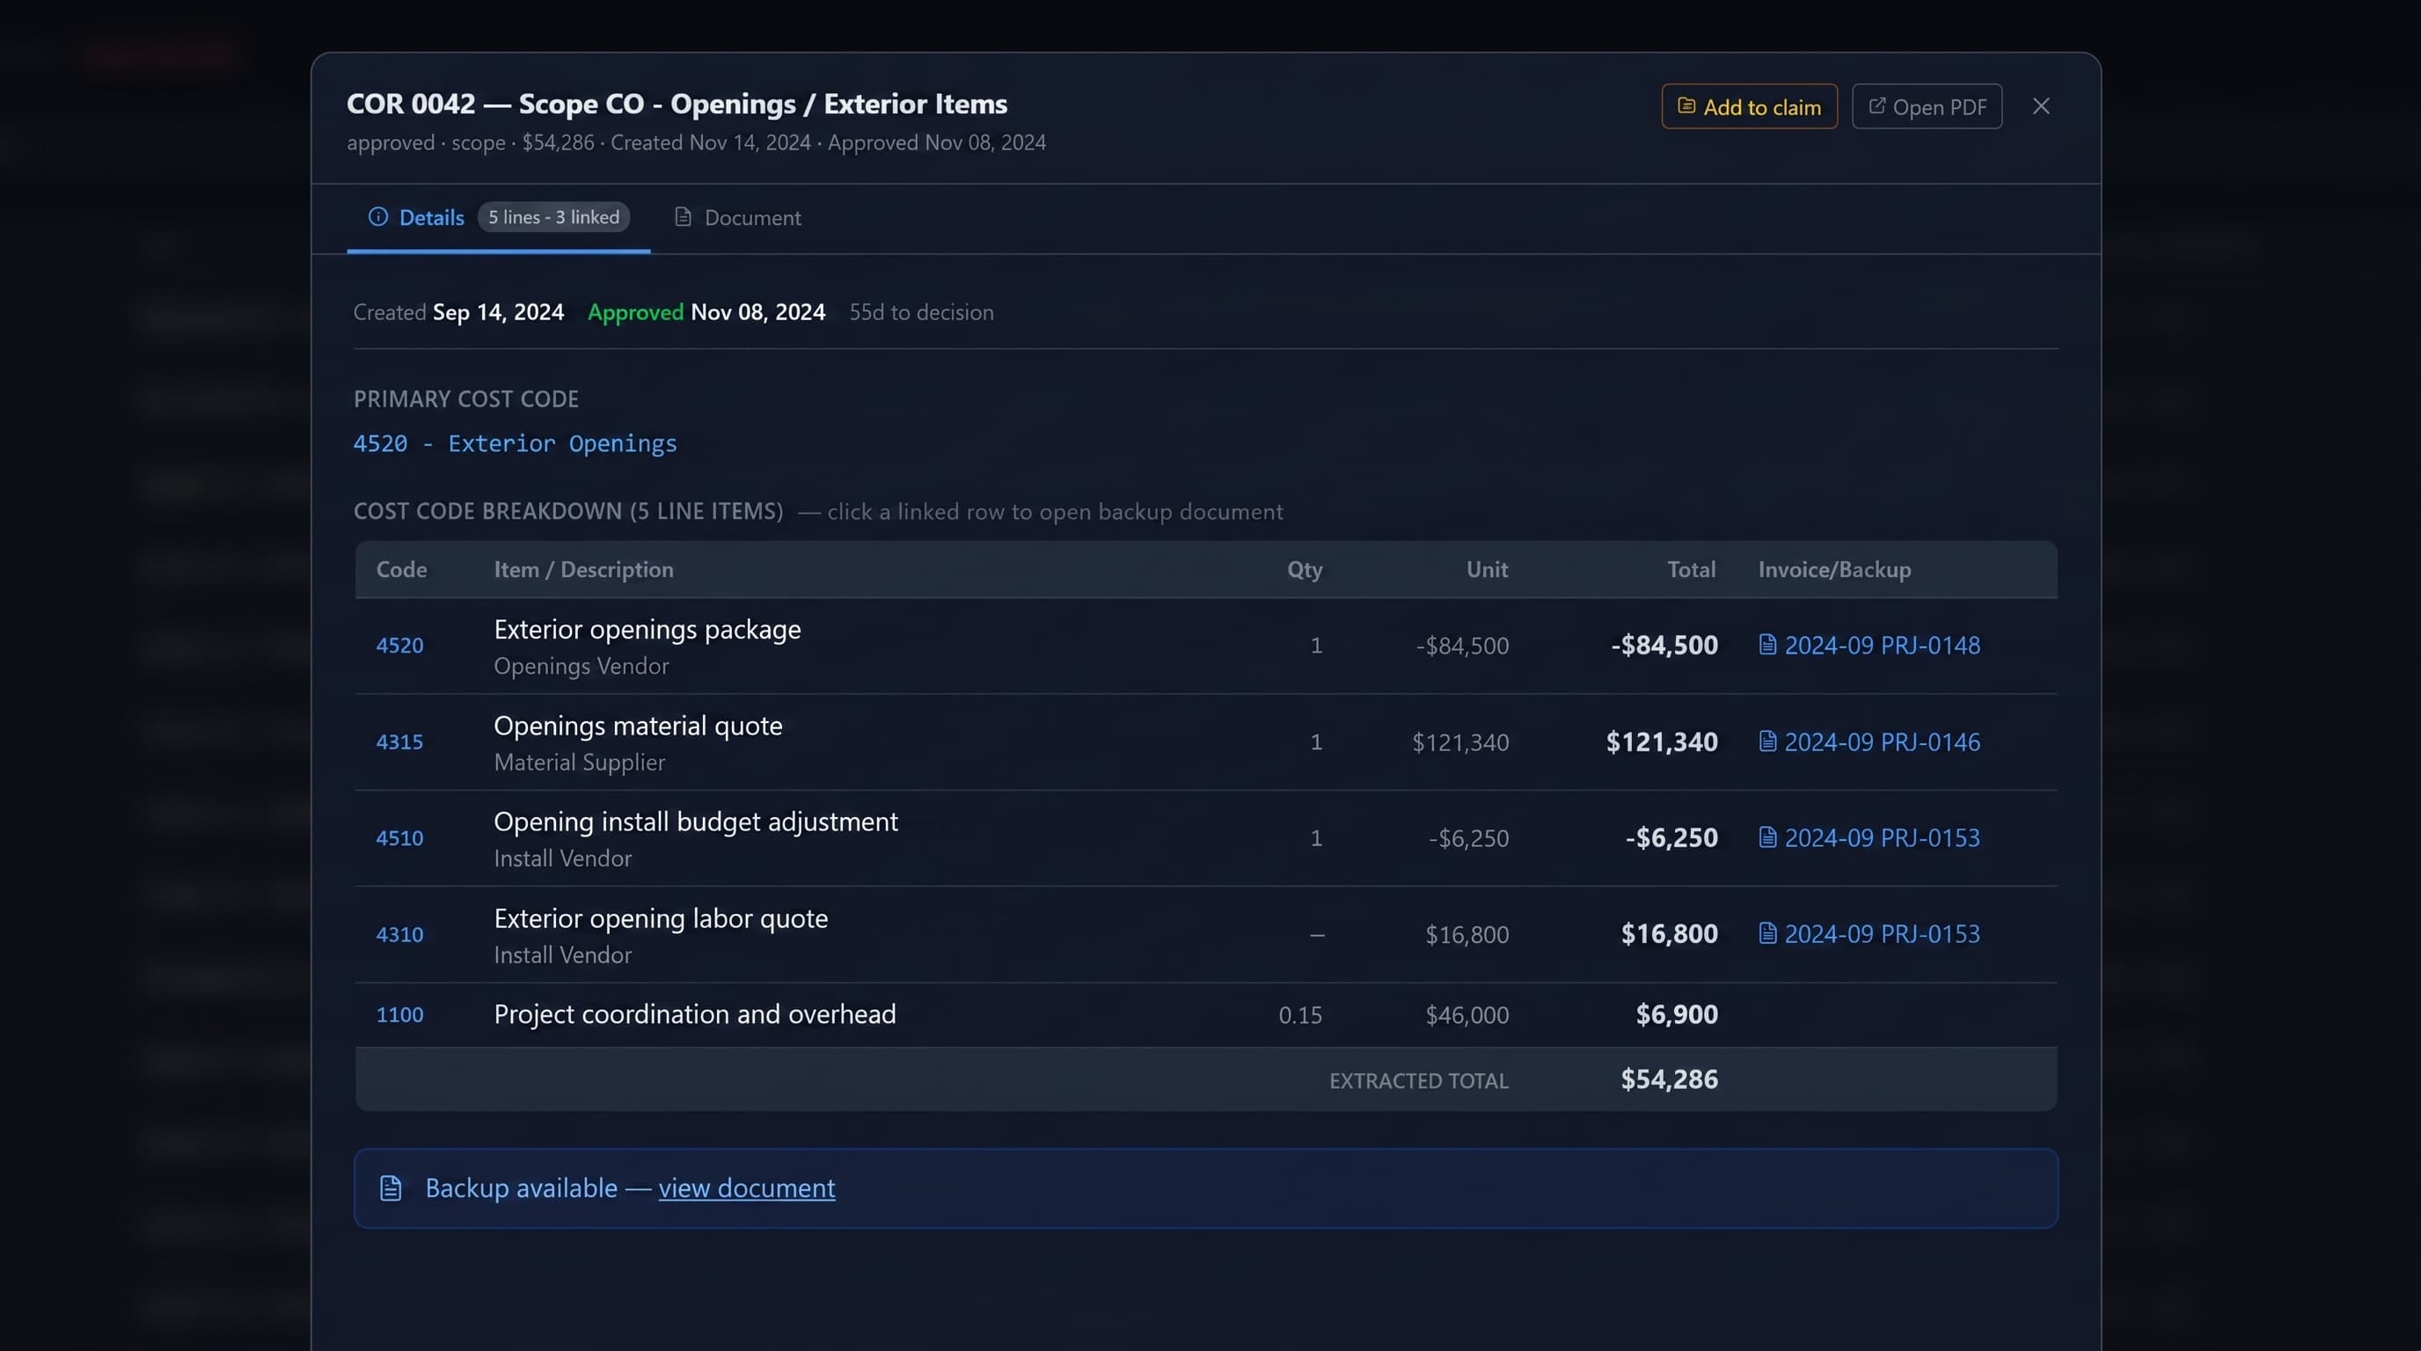Select the Exterior openings package row
Image resolution: width=2421 pixels, height=1351 pixels.
point(1206,646)
